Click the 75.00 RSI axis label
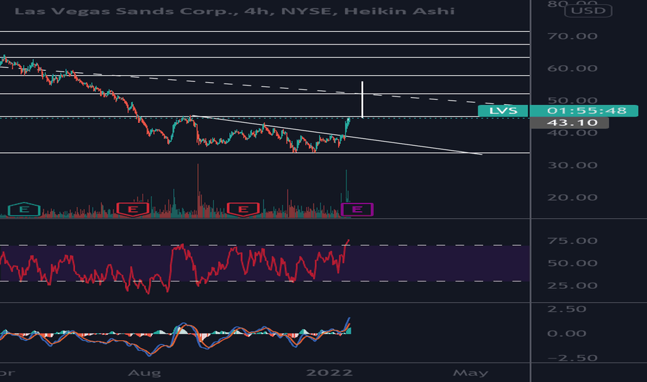Viewport: 647px width, 382px height. pos(572,241)
